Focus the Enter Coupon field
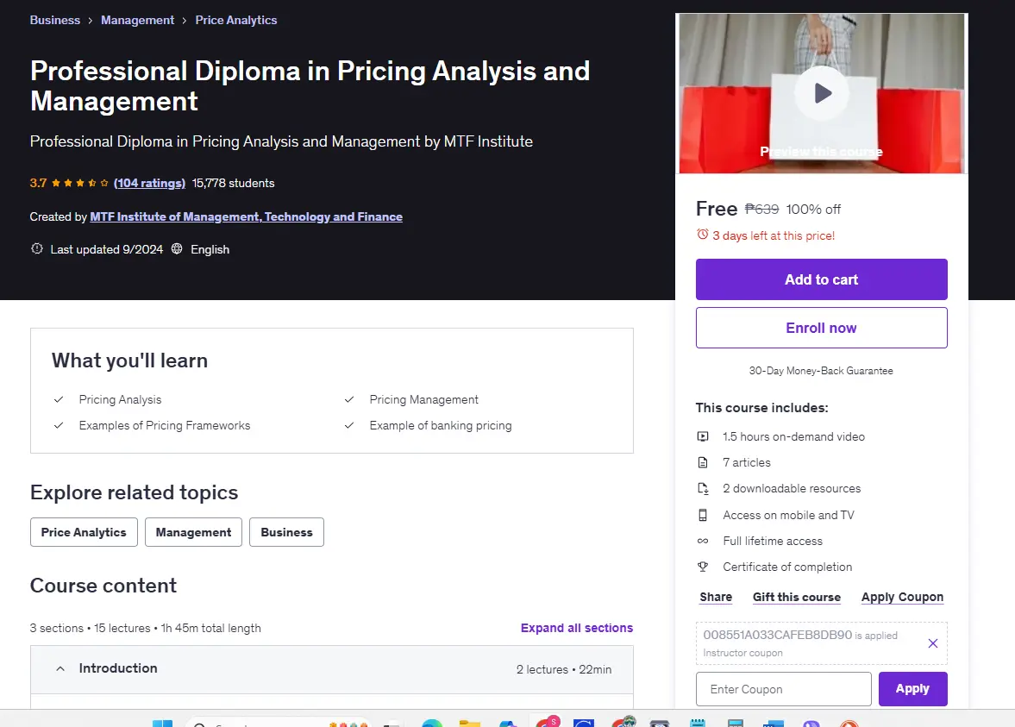This screenshot has width=1015, height=727. (783, 689)
